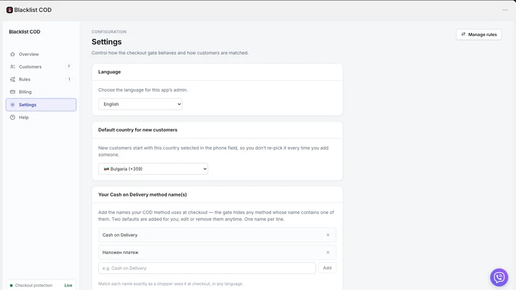Image resolution: width=516 pixels, height=290 pixels.
Task: Click the Settings page heading
Action: coord(106,42)
